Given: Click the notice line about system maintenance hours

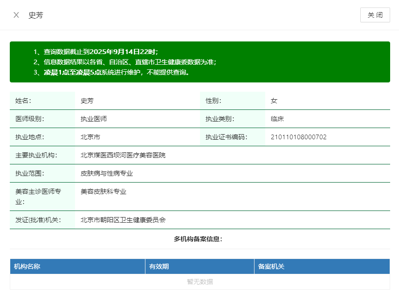Looking at the screenshot, I should click(x=112, y=72).
